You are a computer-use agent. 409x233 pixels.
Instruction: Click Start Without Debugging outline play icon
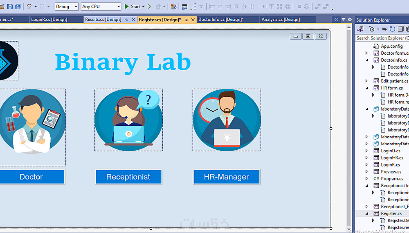pos(149,7)
